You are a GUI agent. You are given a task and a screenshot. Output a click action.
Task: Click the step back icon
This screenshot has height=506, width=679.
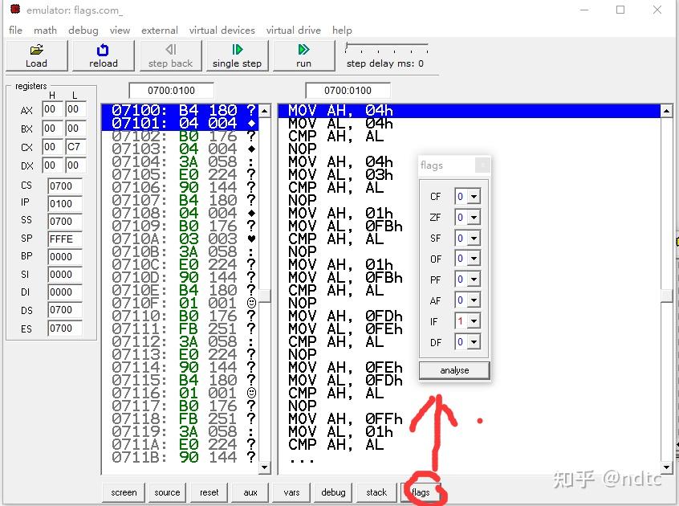(x=170, y=55)
